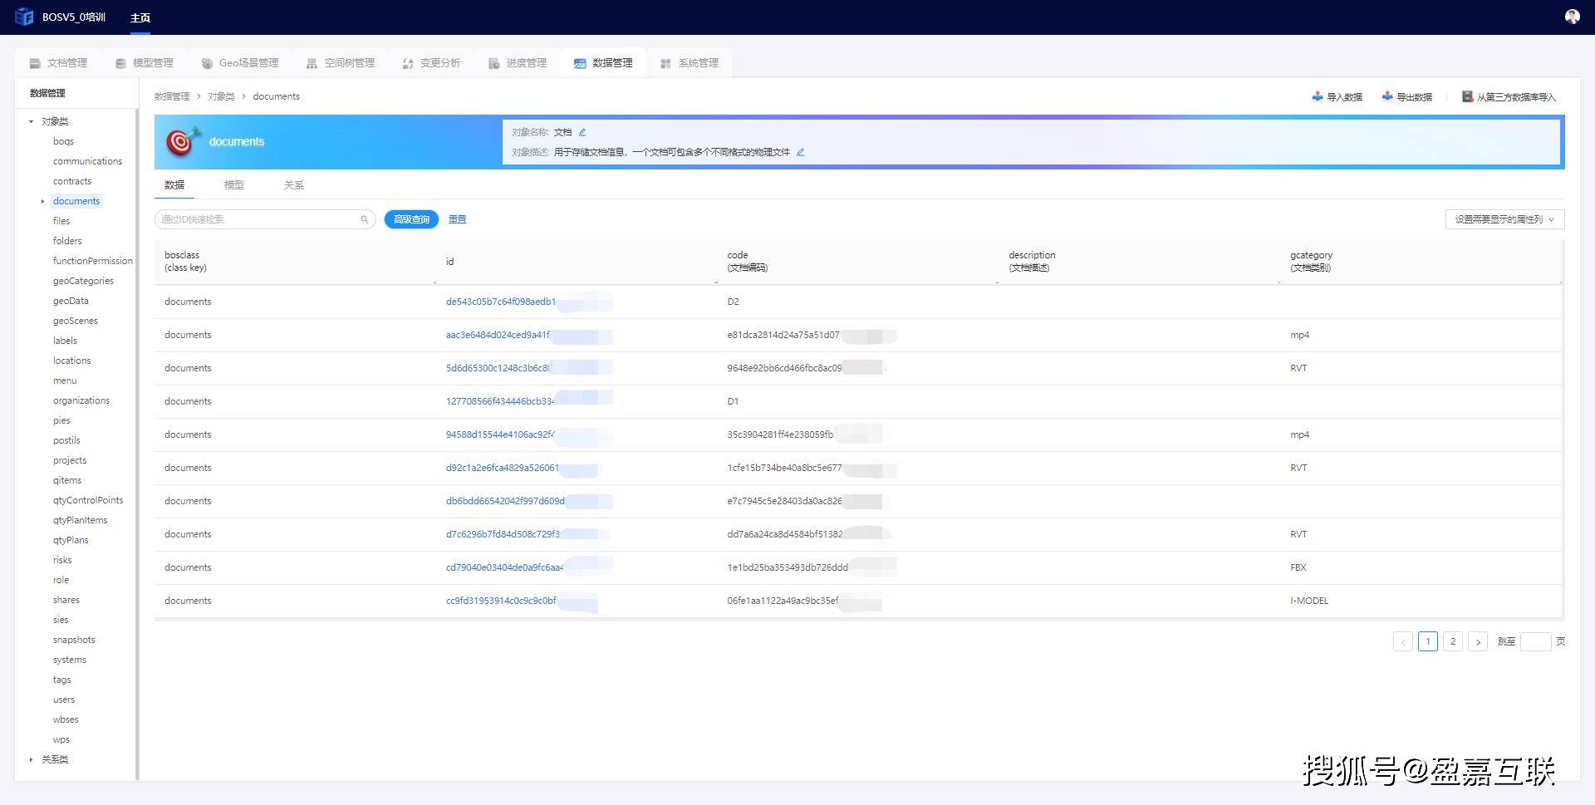Focus the ID quick search field
Viewport: 1595px width, 805px height.
(258, 219)
